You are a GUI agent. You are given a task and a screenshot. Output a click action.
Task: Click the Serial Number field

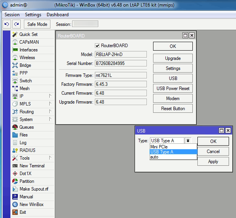pyautogui.click(x=121, y=63)
